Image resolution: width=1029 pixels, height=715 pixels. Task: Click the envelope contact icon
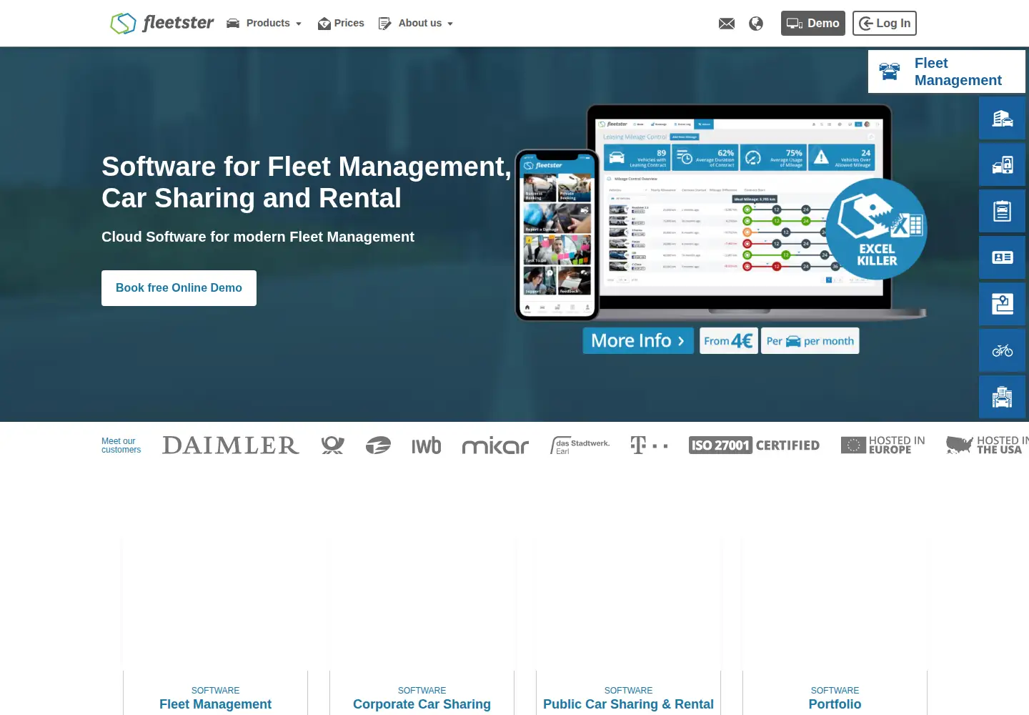coord(727,24)
